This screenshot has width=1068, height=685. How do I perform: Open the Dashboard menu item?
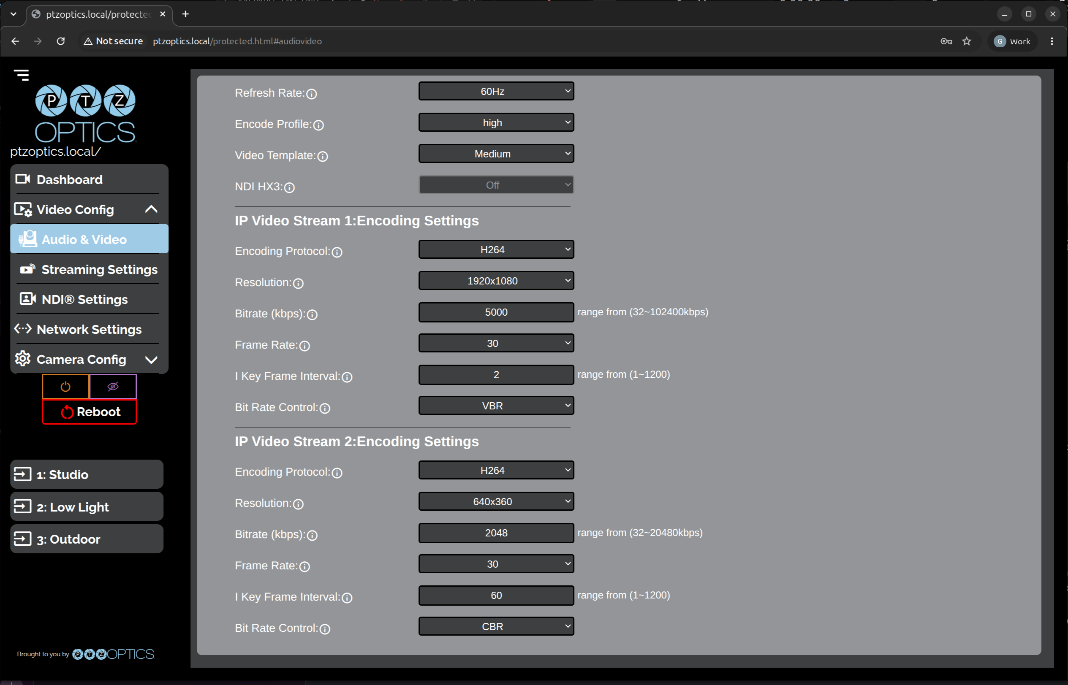click(x=89, y=179)
